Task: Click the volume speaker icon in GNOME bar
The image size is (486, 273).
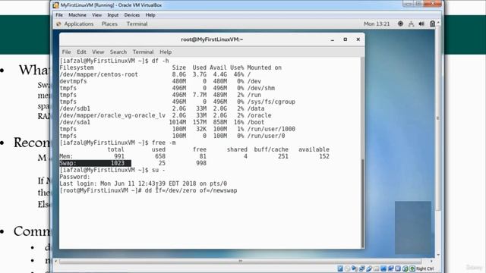Action: (x=421, y=24)
